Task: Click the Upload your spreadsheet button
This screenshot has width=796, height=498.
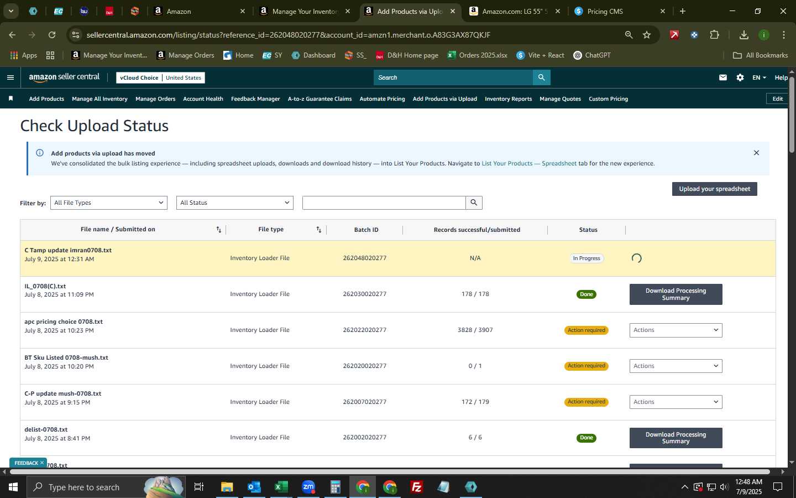Action: (714, 189)
